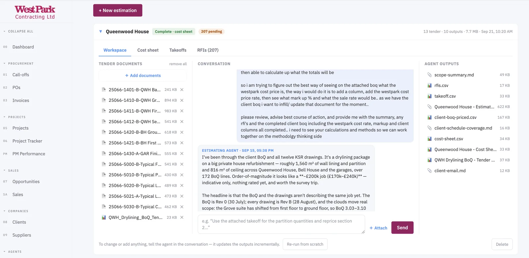This screenshot has width=529, height=258.
Task: Open Project Tracker in the sidebar
Action: 27,141
